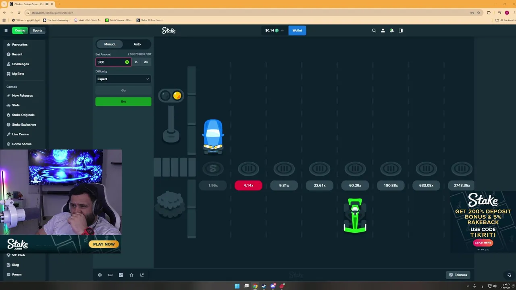The image size is (516, 290).
Task: Switch to the Casino section
Action: [x=20, y=31]
